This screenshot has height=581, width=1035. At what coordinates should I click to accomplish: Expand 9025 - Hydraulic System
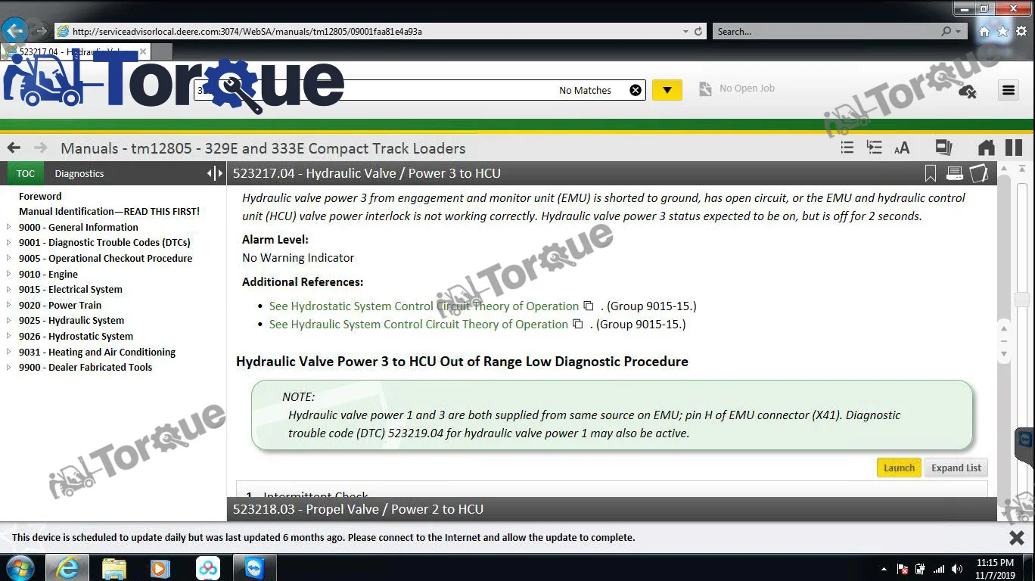tap(9, 320)
